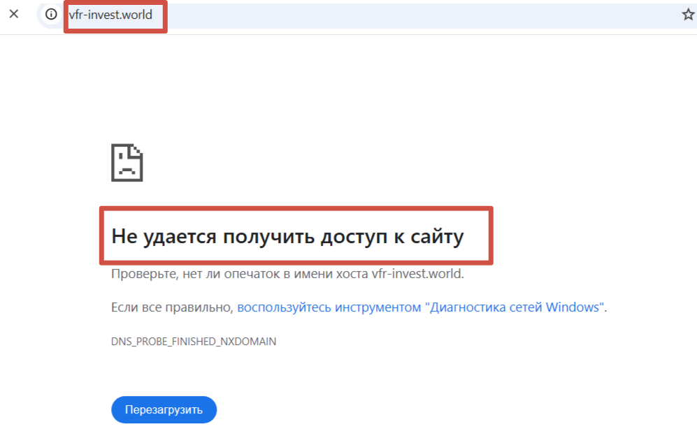The width and height of the screenshot is (697, 438).
Task: Click heading "Не удается получить доступ к сайту"
Action: tap(287, 236)
